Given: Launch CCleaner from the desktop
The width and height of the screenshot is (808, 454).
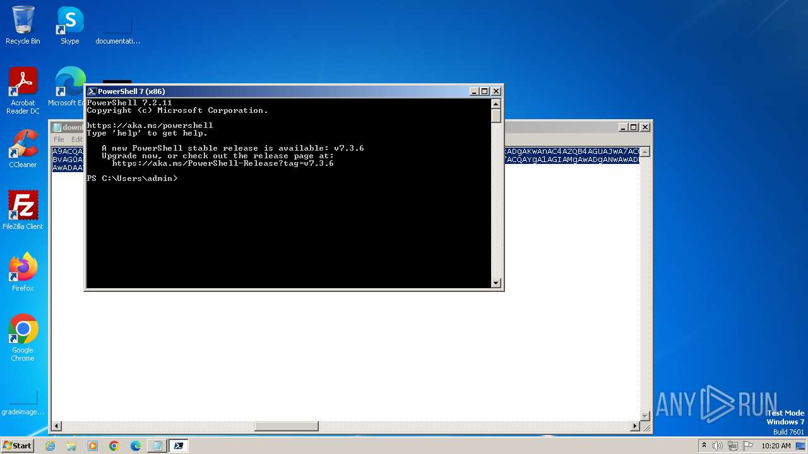Looking at the screenshot, I should point(23,149).
